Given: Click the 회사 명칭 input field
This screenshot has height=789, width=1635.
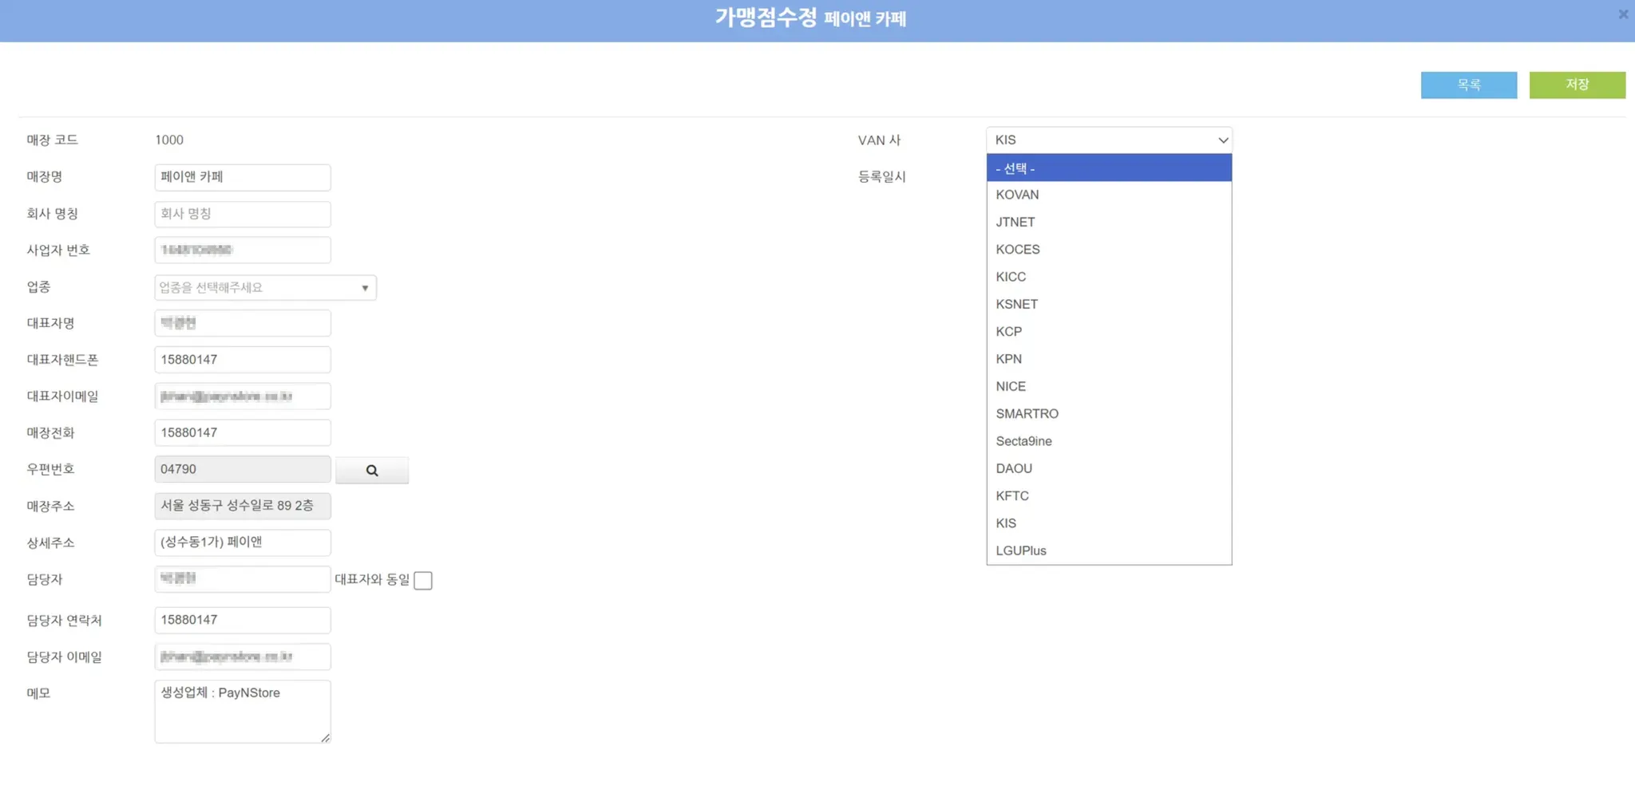Looking at the screenshot, I should pyautogui.click(x=243, y=214).
